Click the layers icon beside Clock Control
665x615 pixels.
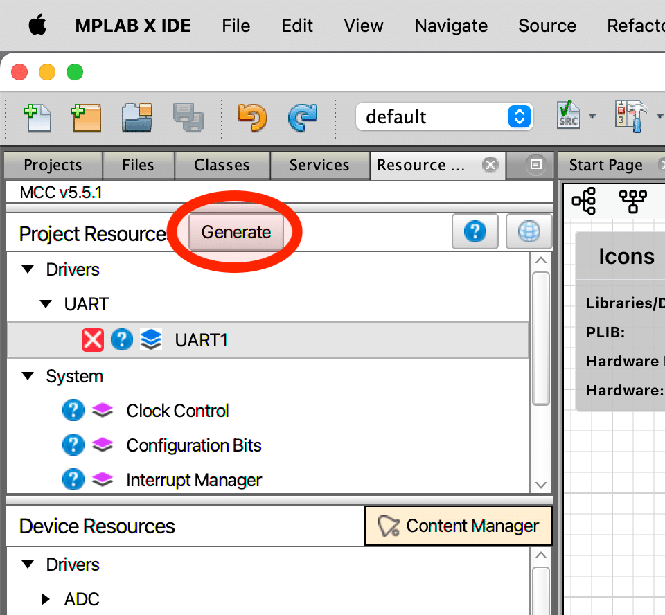[103, 410]
